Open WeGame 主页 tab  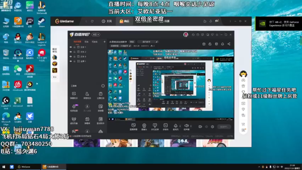(107, 21)
